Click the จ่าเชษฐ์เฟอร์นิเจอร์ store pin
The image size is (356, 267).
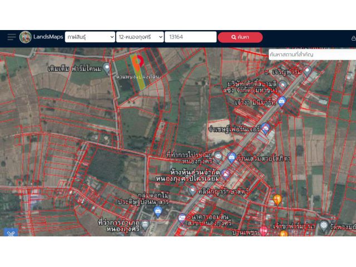[265, 128]
